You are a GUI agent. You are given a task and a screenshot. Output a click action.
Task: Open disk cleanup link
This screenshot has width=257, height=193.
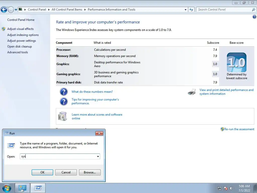click(20, 46)
